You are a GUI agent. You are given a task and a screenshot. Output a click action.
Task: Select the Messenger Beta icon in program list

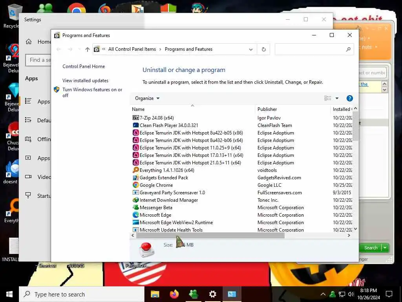click(135, 207)
